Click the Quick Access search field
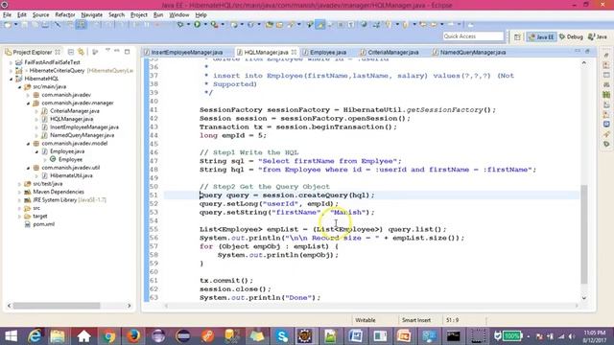This screenshot has width=614, height=345. 473,36
